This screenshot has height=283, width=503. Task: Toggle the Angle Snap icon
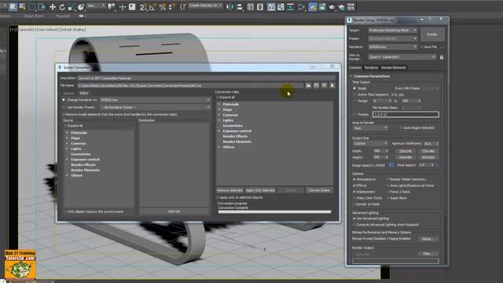152,7
